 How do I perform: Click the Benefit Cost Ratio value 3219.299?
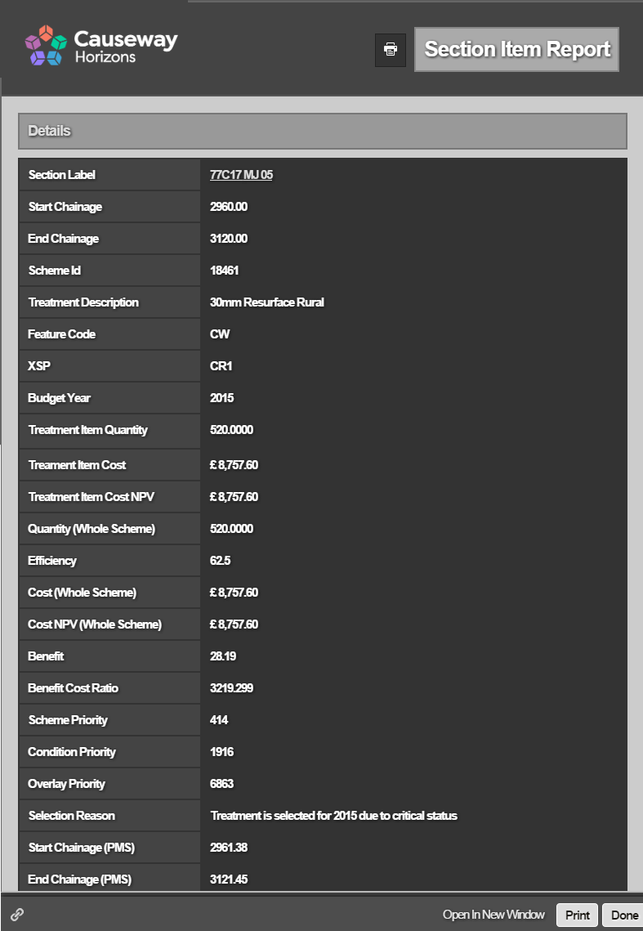[x=231, y=688]
